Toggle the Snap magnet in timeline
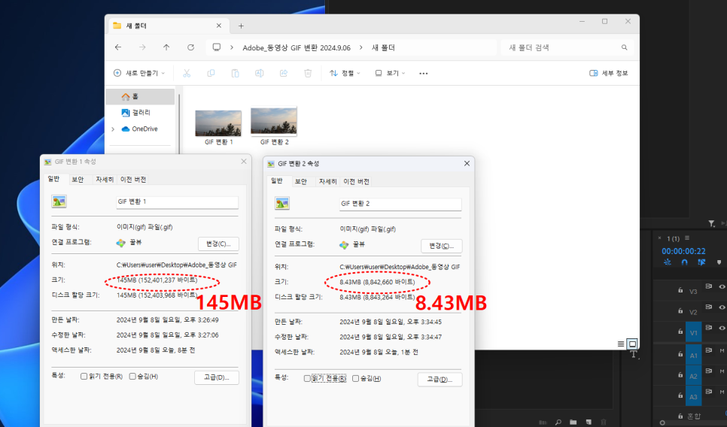Viewport: 727px width, 427px height. point(684,262)
